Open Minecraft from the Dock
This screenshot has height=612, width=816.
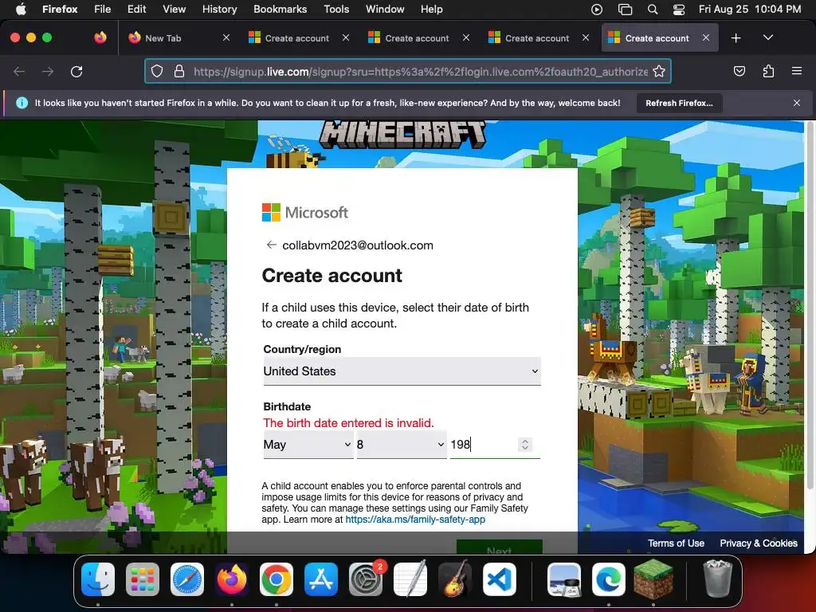(653, 579)
